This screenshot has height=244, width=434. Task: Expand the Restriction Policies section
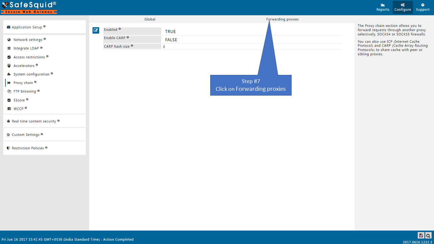click(27, 148)
